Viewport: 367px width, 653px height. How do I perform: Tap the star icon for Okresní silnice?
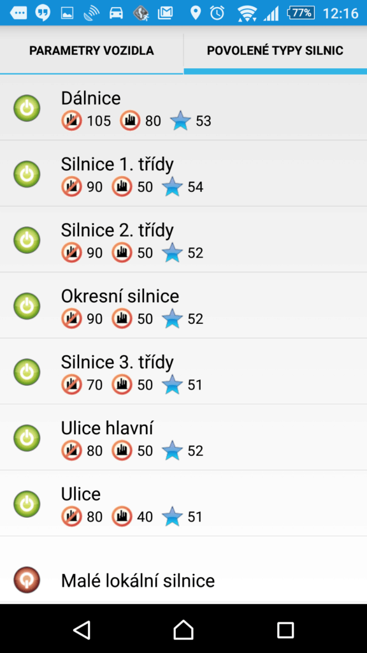[172, 319]
